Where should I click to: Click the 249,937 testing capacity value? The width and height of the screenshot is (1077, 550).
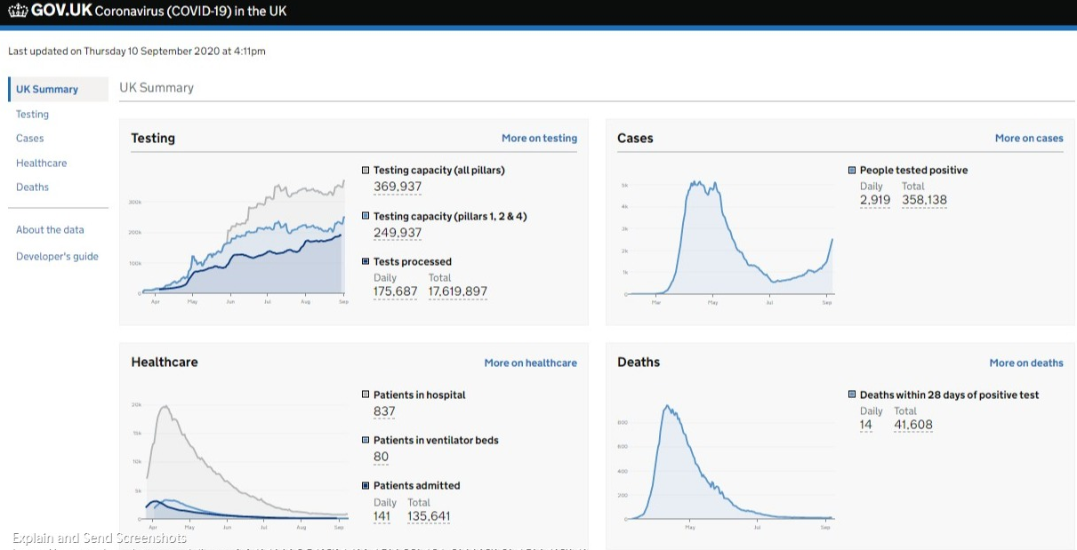click(x=398, y=233)
